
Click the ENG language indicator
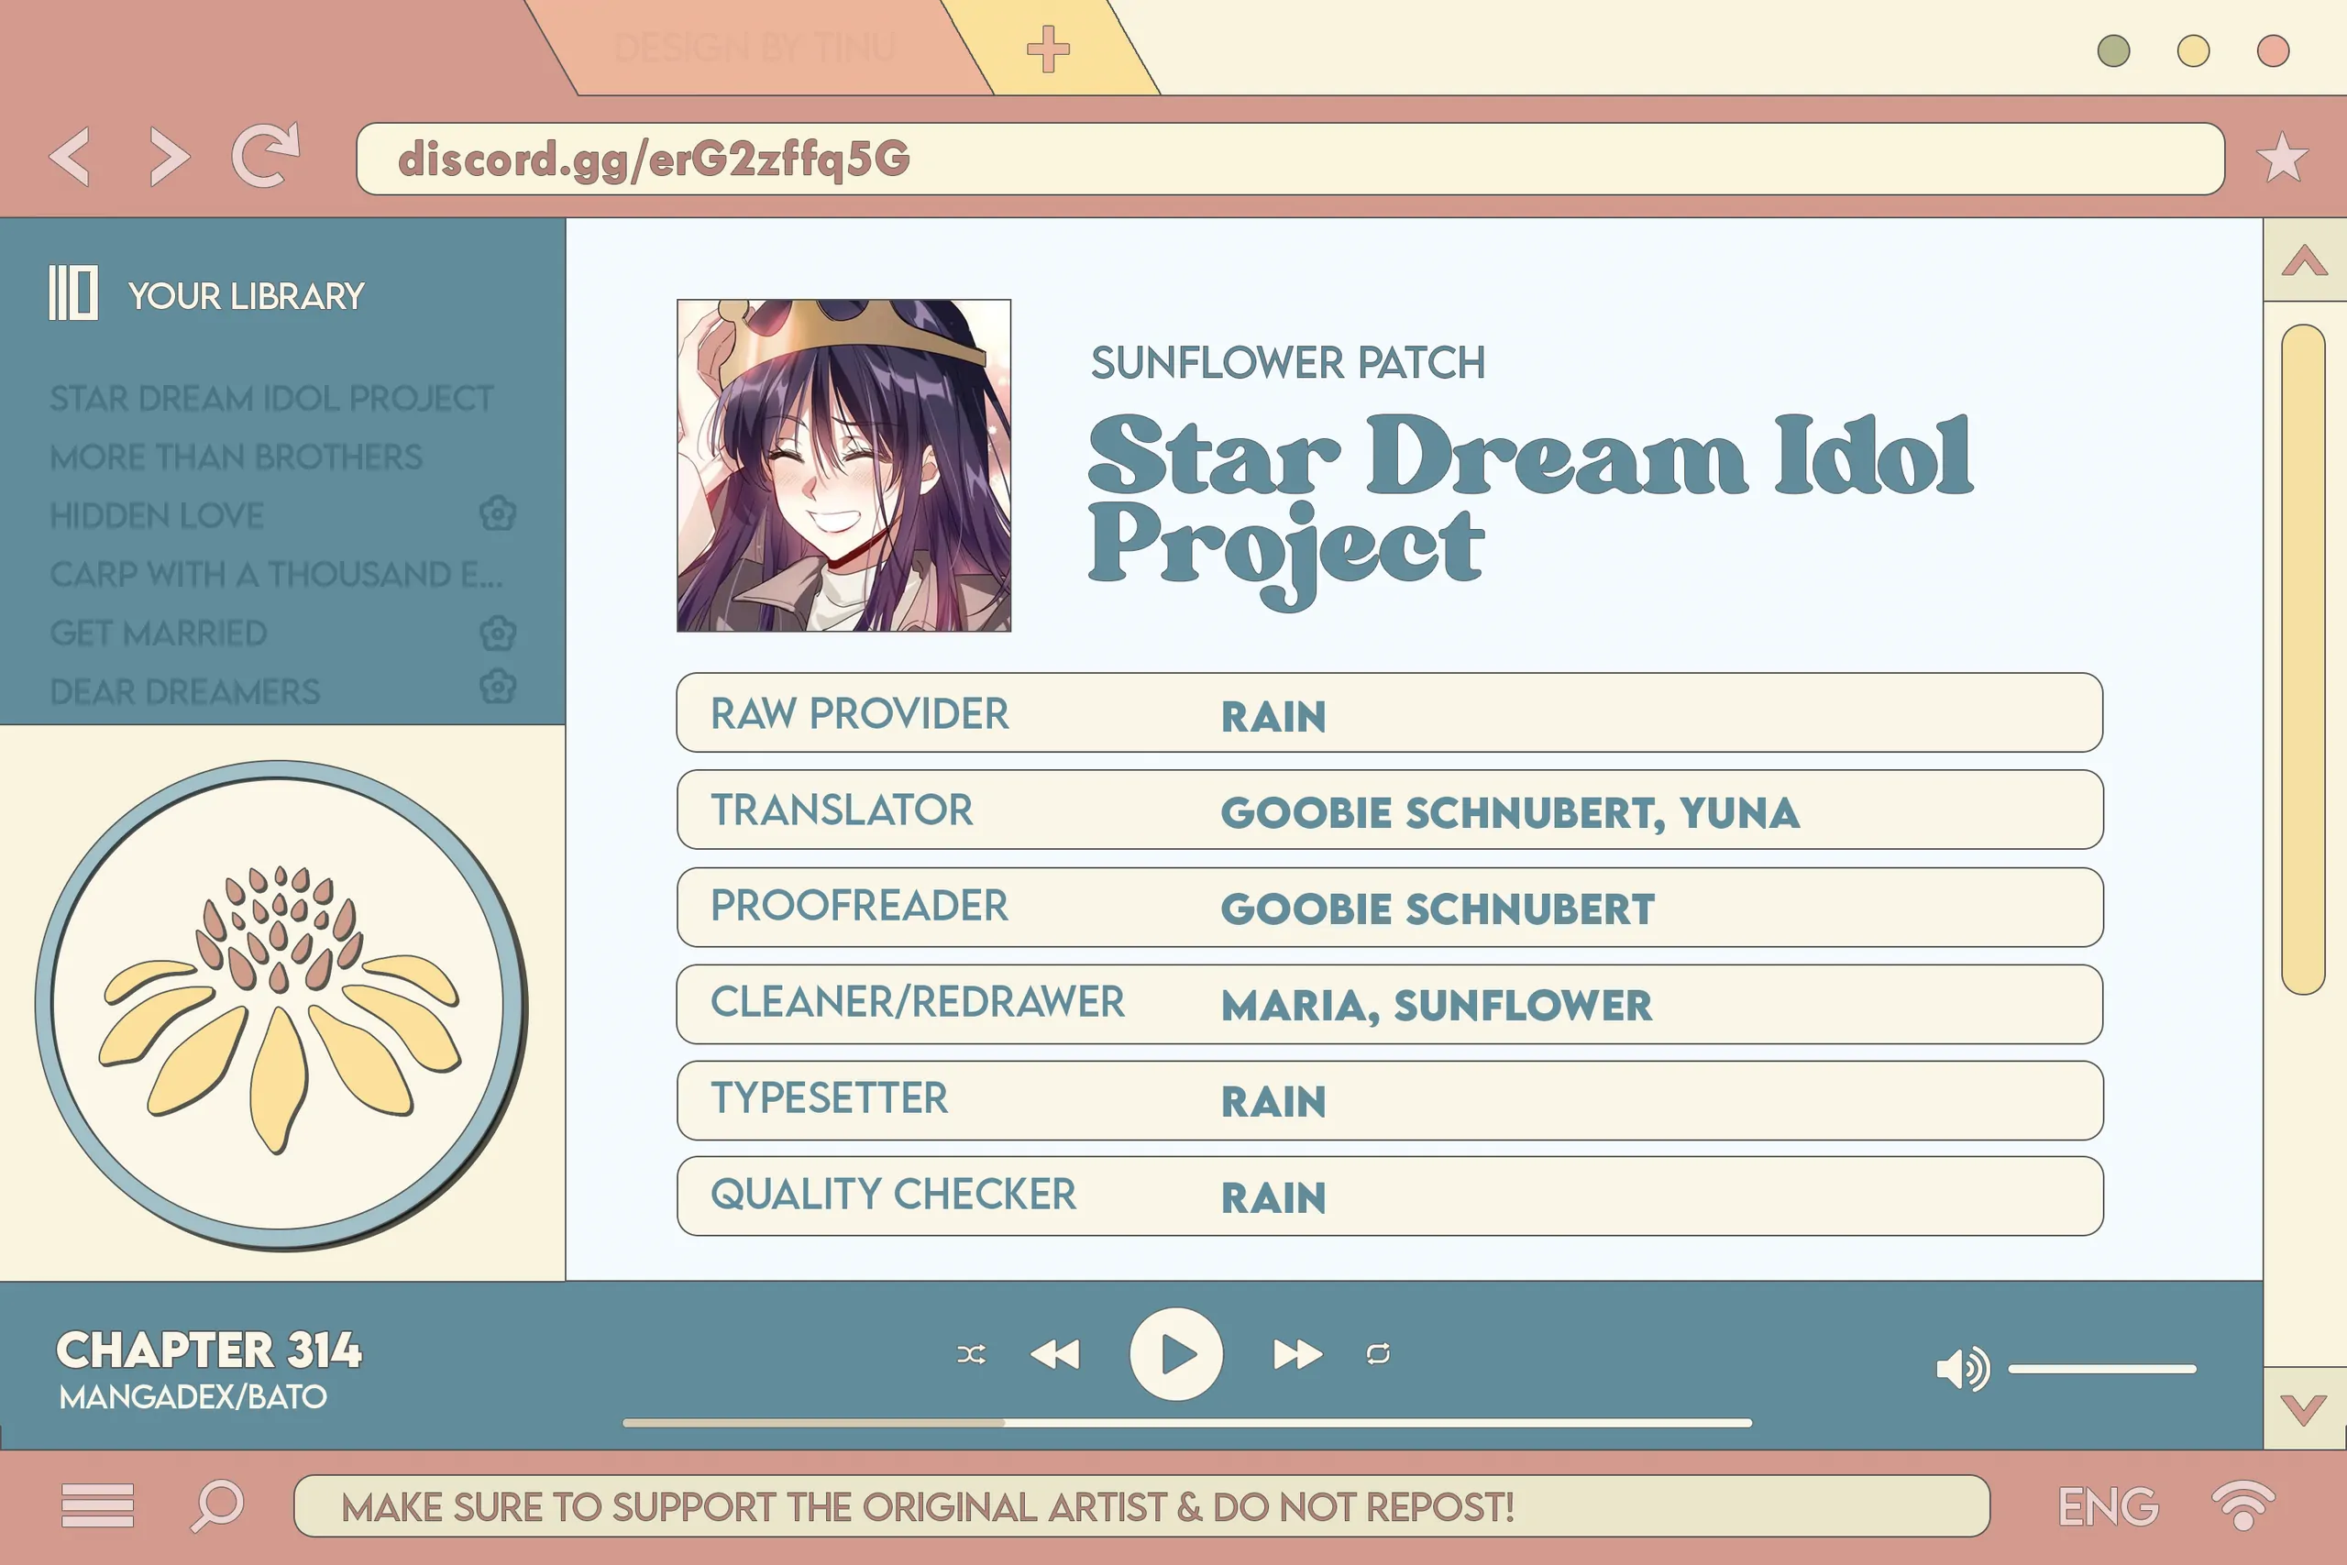point(2108,1506)
